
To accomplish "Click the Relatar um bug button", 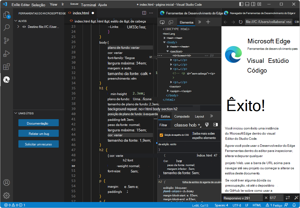I will tap(38, 133).
